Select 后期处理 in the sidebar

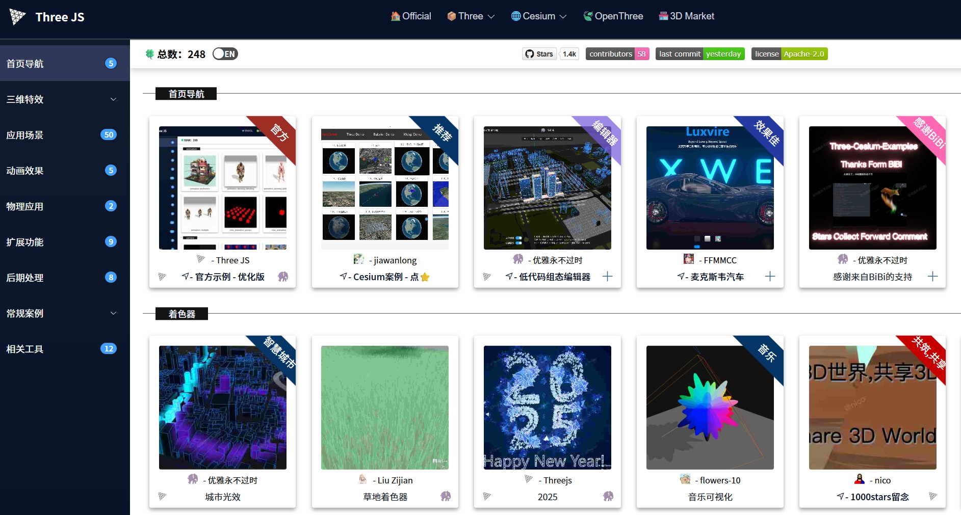(65, 278)
